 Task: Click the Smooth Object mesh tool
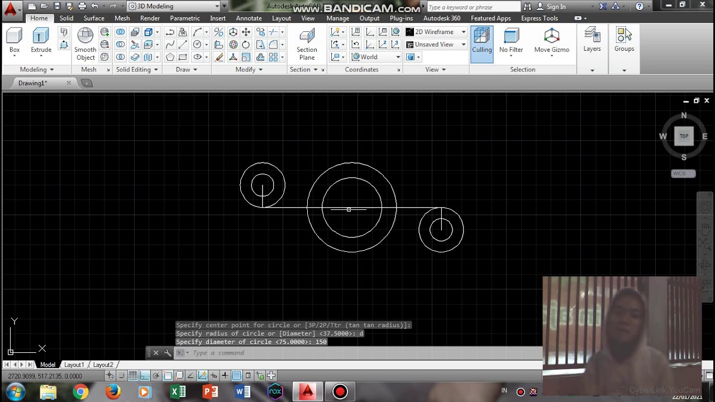tap(85, 44)
